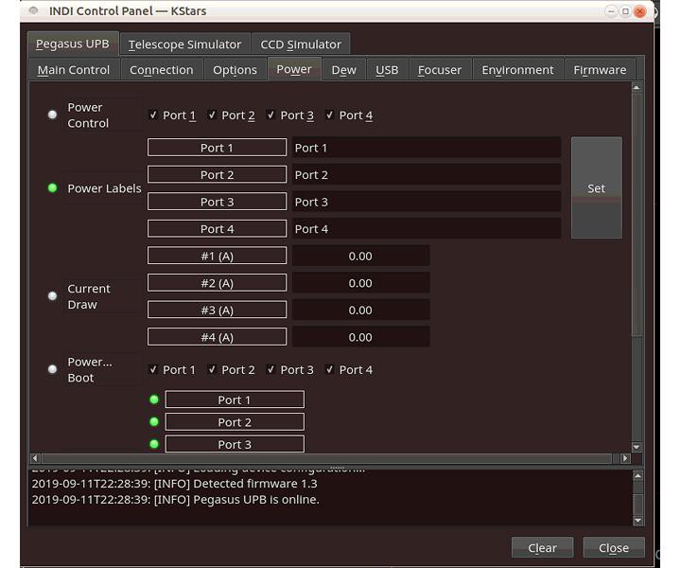Clear the log messages
This screenshot has width=681, height=568.
542,548
